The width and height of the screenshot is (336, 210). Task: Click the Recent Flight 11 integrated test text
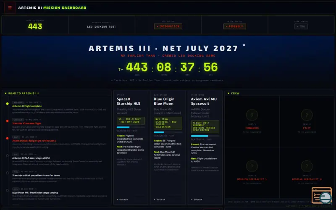[131, 139]
